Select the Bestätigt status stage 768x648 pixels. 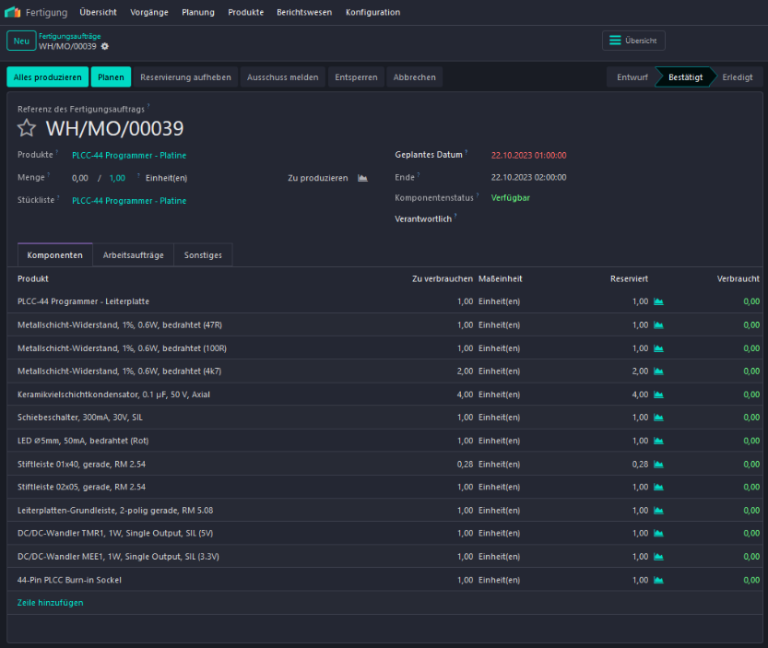point(685,77)
